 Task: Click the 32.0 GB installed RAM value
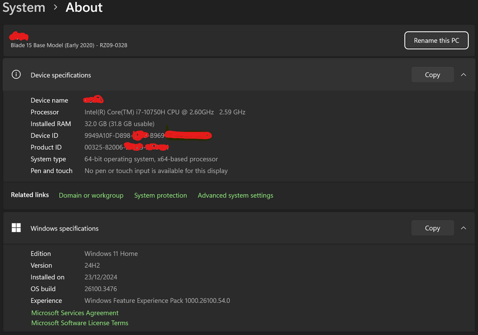point(119,123)
